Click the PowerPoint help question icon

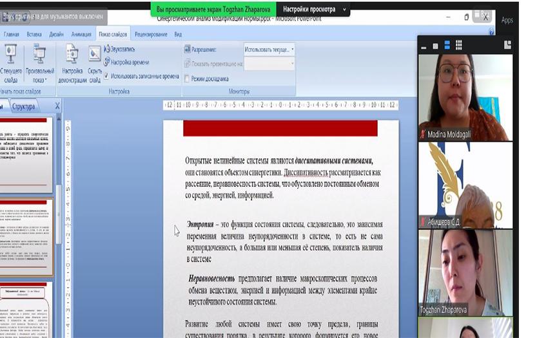491,31
